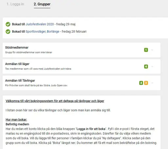Select the Anmälan till läger title
168x149 pixels.
[x=17, y=64]
